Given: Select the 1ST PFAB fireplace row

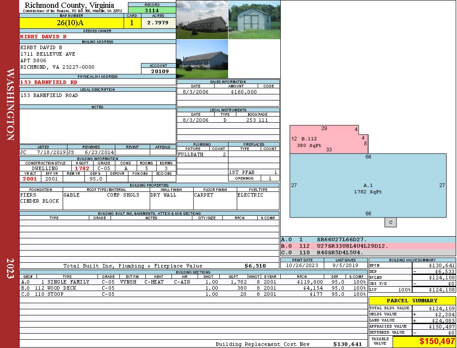Looking at the screenshot, I should click(x=254, y=172).
